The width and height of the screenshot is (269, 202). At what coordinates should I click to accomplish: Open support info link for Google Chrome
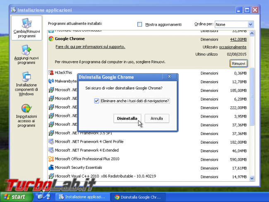(x=90, y=47)
